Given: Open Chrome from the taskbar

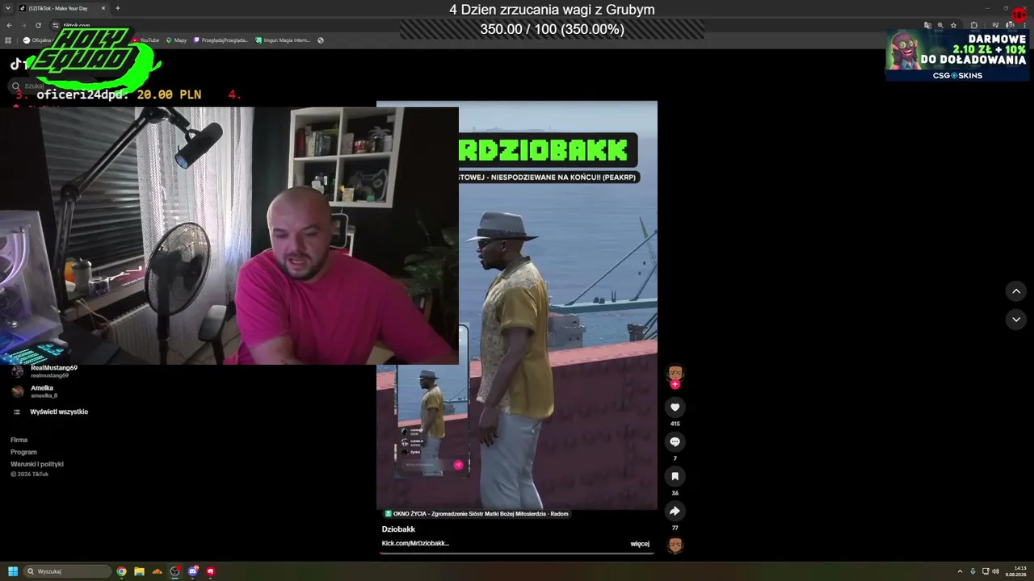Looking at the screenshot, I should 121,571.
